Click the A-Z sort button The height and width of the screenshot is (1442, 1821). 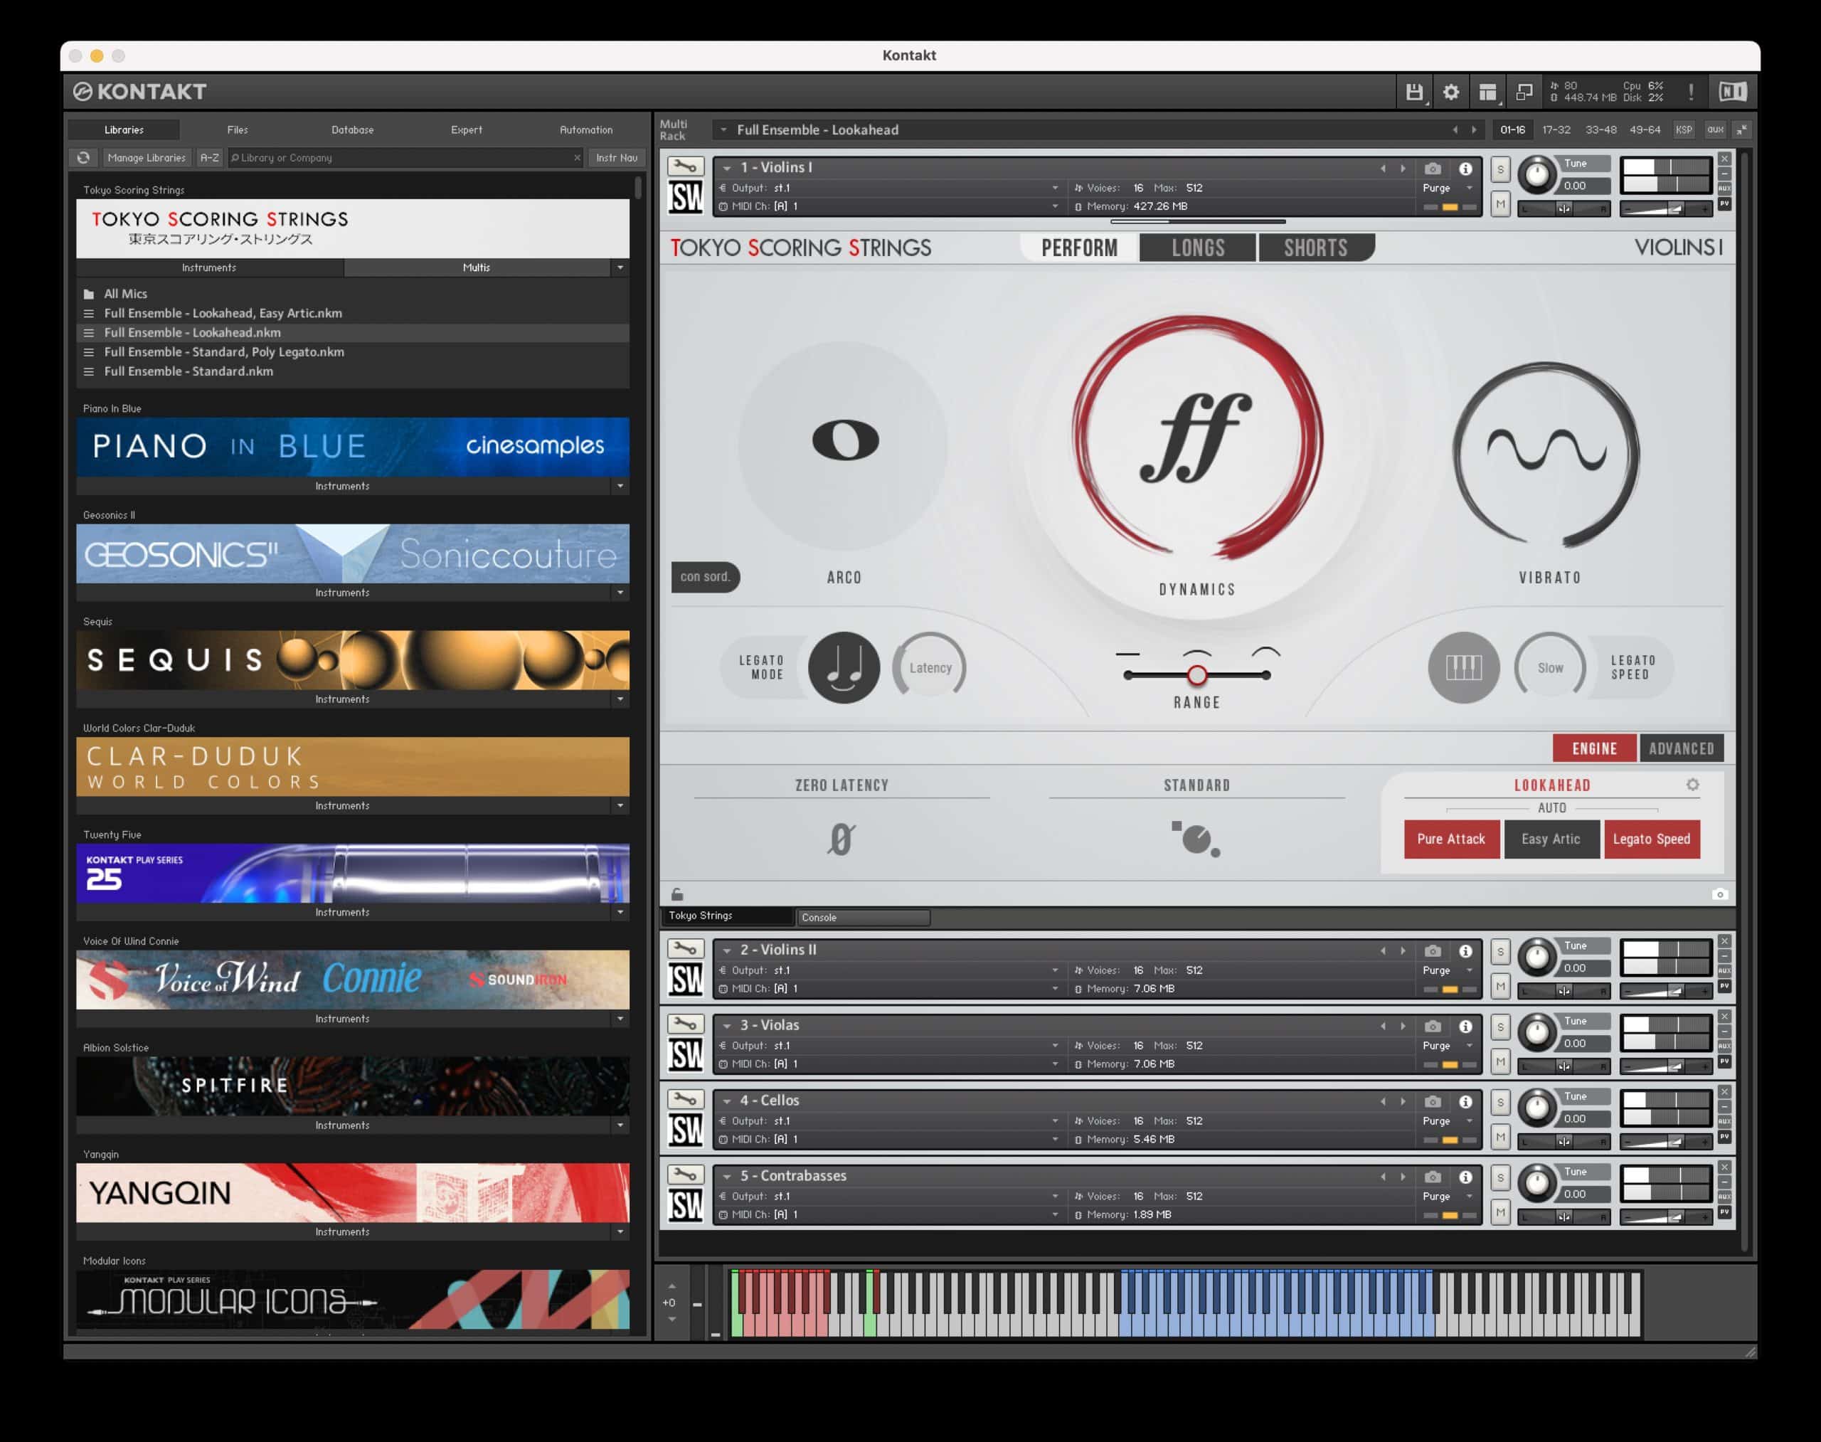209,158
